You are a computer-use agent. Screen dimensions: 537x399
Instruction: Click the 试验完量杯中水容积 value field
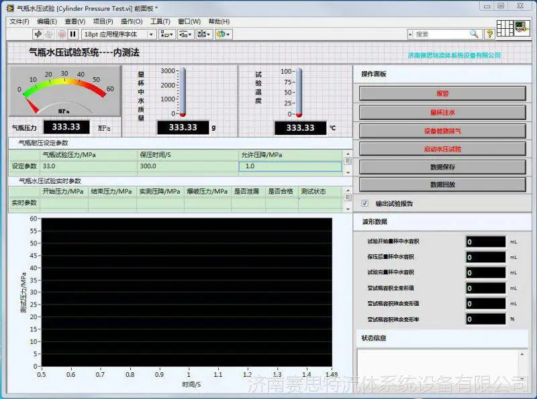[x=485, y=272]
